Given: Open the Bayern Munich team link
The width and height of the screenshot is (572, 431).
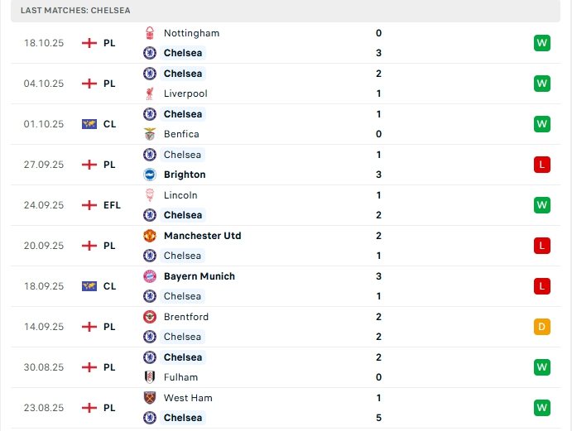Looking at the screenshot, I should coord(199,276).
